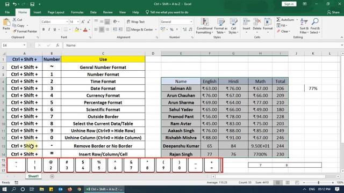Click the formula bar containing Name
This screenshot has height=193, width=344.
pyautogui.click(x=202, y=45)
